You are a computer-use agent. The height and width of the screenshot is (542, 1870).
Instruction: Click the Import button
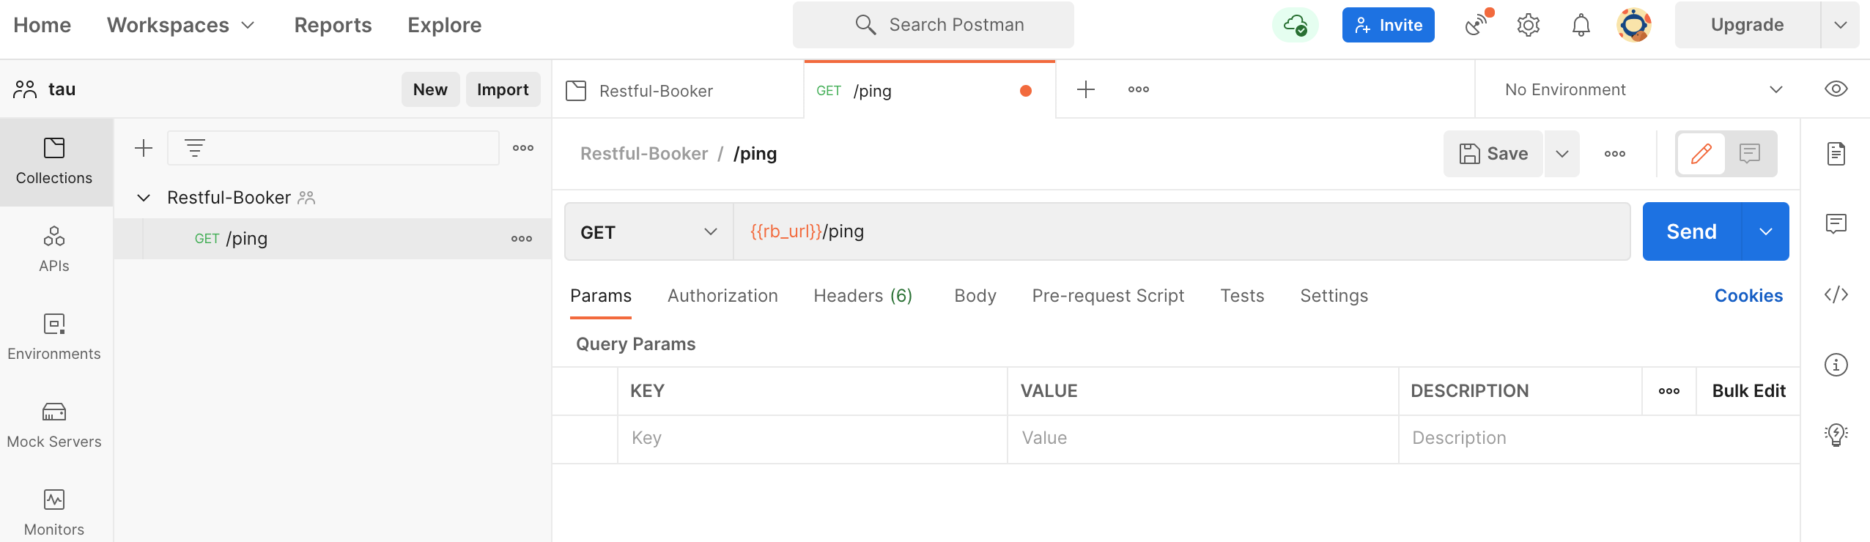[x=503, y=89]
